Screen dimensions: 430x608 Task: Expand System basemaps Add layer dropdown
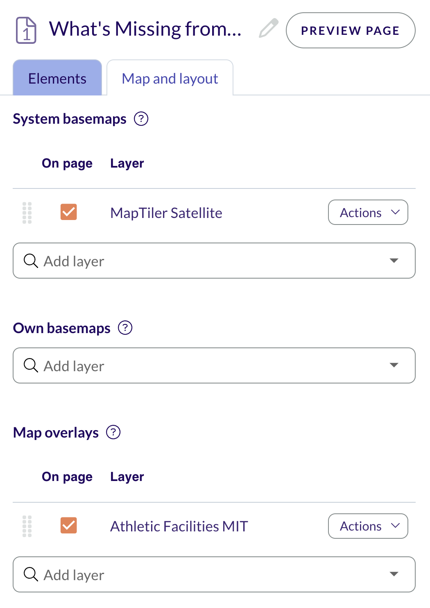[394, 261]
